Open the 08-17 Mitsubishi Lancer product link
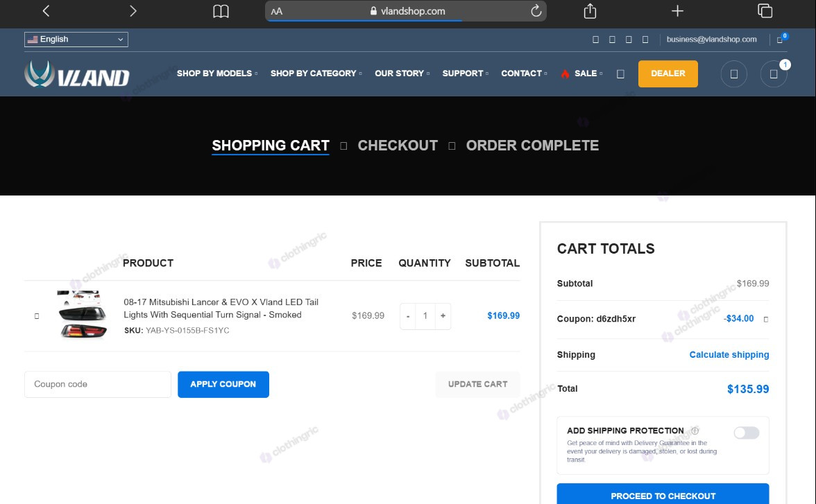Image resolution: width=816 pixels, height=504 pixels. [221, 309]
